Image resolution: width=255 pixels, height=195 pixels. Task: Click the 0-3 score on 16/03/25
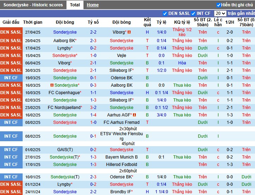click(x=93, y=85)
